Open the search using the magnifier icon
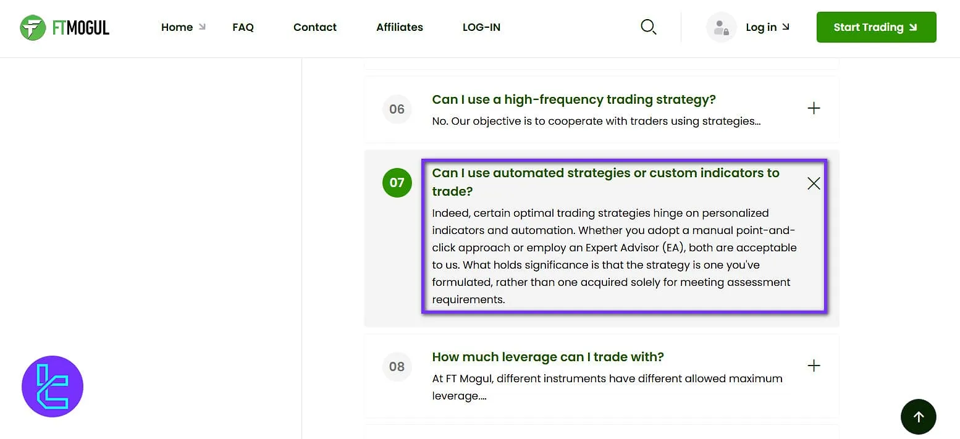Image resolution: width=960 pixels, height=439 pixels. coord(648,27)
